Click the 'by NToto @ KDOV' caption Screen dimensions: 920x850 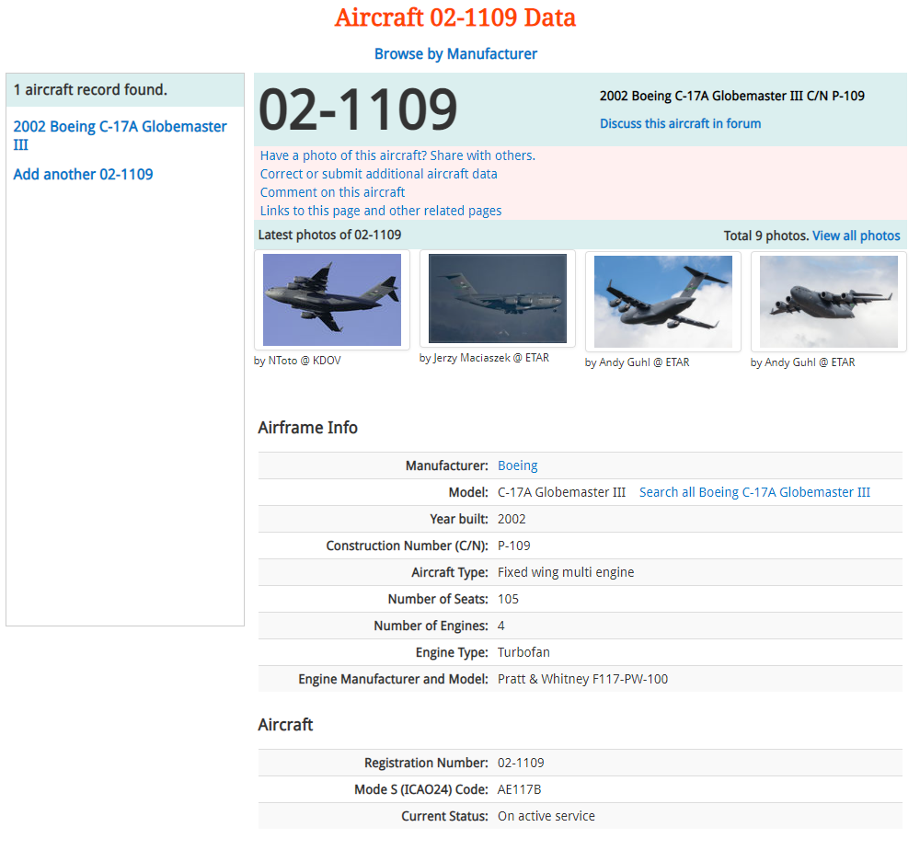pyautogui.click(x=297, y=361)
